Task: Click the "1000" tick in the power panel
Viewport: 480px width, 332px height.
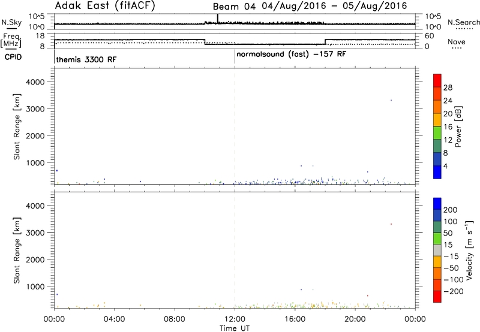Action: click(35, 162)
